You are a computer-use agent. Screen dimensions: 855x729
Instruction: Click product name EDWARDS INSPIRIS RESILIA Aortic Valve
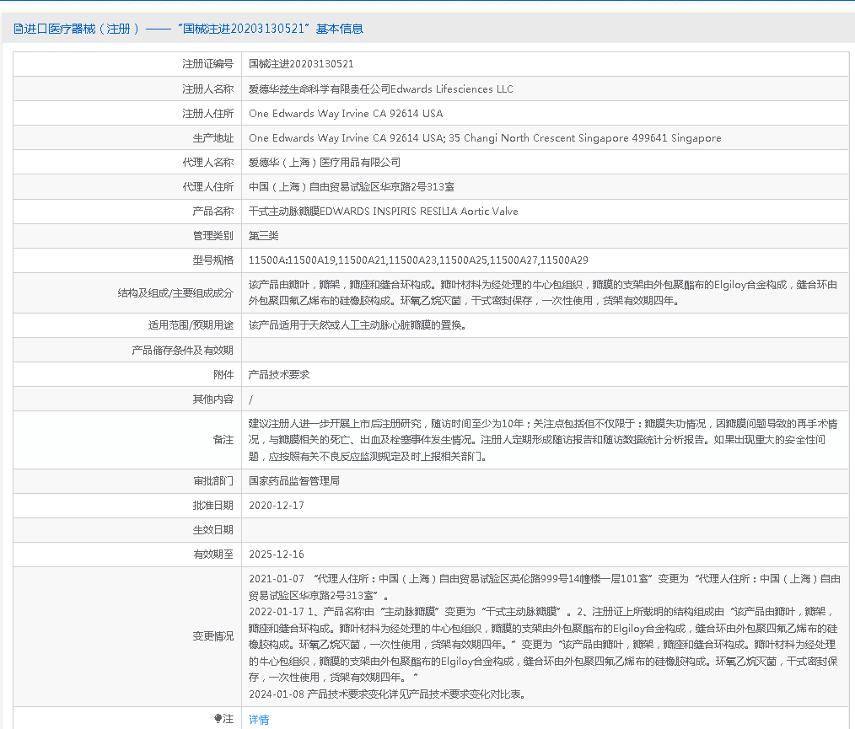384,211
